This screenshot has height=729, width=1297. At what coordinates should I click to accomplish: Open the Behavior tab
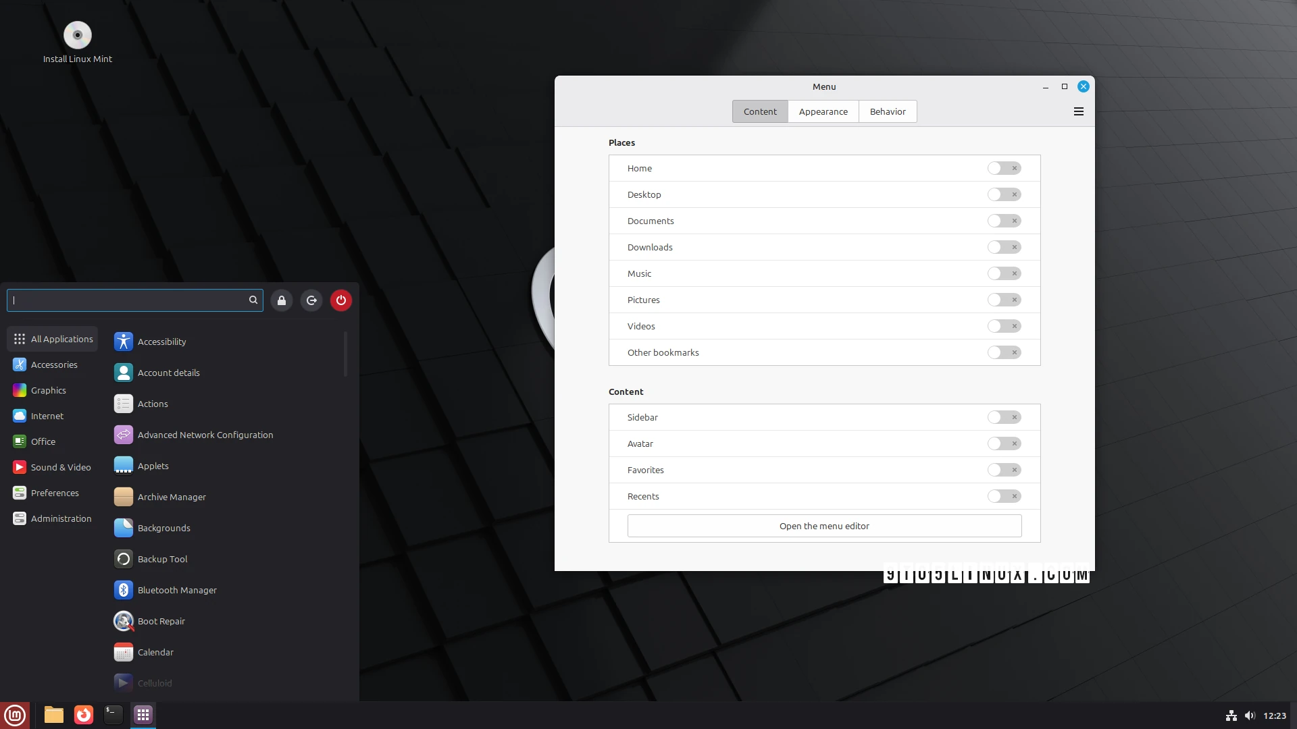[x=887, y=111]
